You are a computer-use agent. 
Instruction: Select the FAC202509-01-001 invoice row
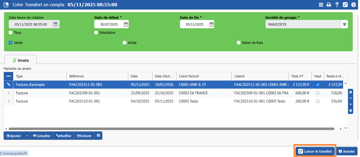click(x=84, y=93)
